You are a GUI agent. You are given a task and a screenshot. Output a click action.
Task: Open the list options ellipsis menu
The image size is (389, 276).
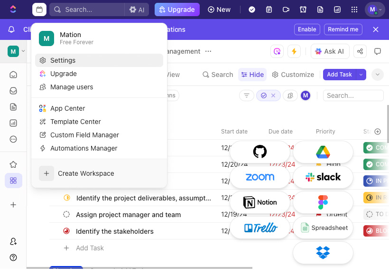click(x=208, y=51)
